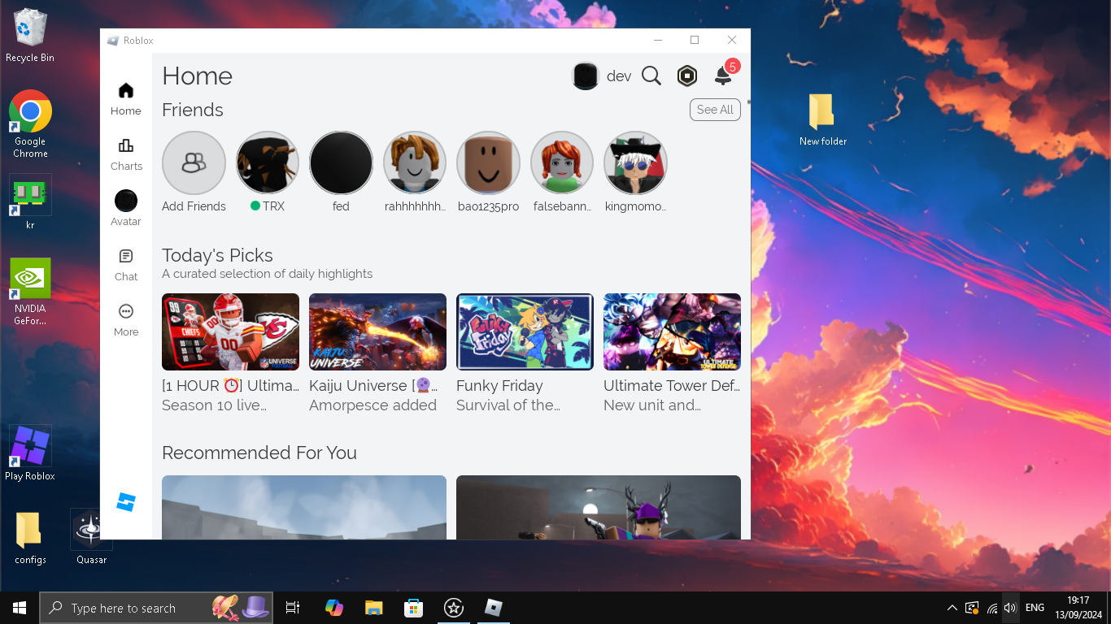Image resolution: width=1111 pixels, height=624 pixels.
Task: Open the Robux balance icon
Action: coord(687,76)
